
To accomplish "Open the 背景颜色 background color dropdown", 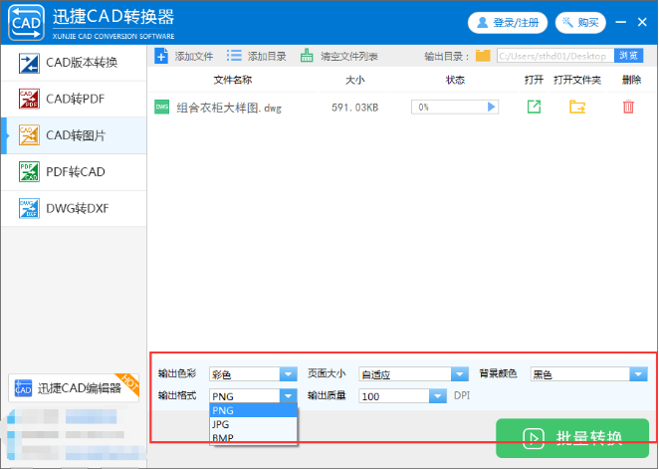I will click(638, 374).
